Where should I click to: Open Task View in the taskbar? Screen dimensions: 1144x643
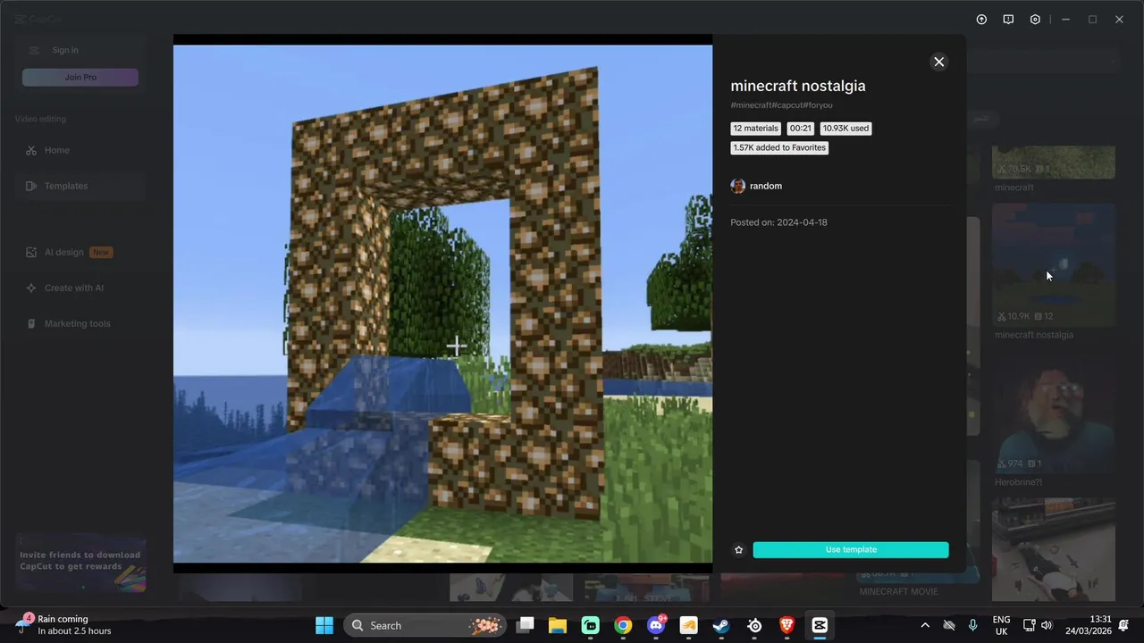click(526, 625)
